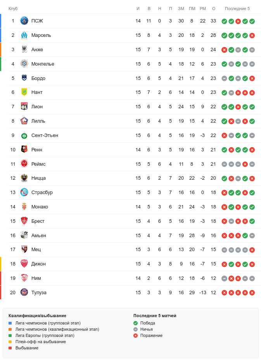Viewport: 261px width, 361px height.
Task: Open the Монпелье team link
Action: (x=43, y=64)
